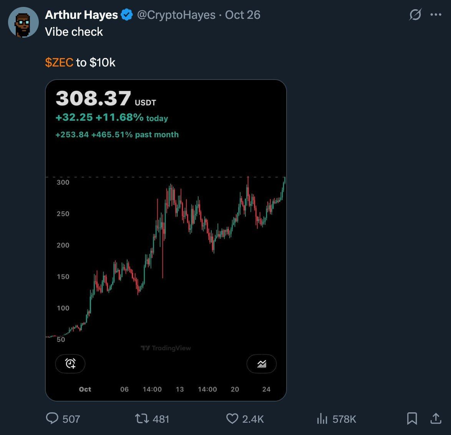The image size is (451, 435).
Task: Click Arthur Hayes profile avatar picture
Action: point(23,22)
